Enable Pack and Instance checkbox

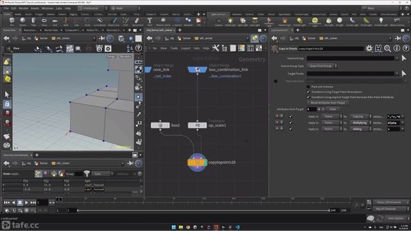click(308, 87)
